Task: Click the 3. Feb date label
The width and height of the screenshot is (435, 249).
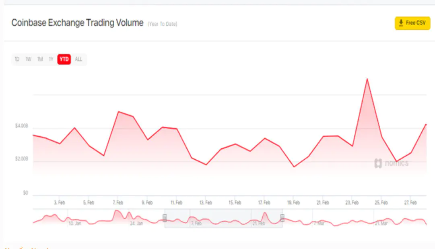Action: point(60,203)
